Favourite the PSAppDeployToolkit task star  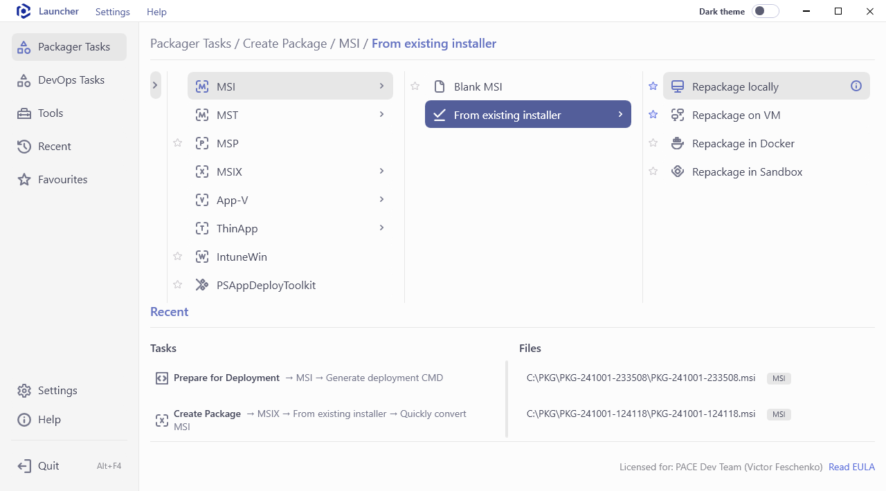[x=177, y=284]
